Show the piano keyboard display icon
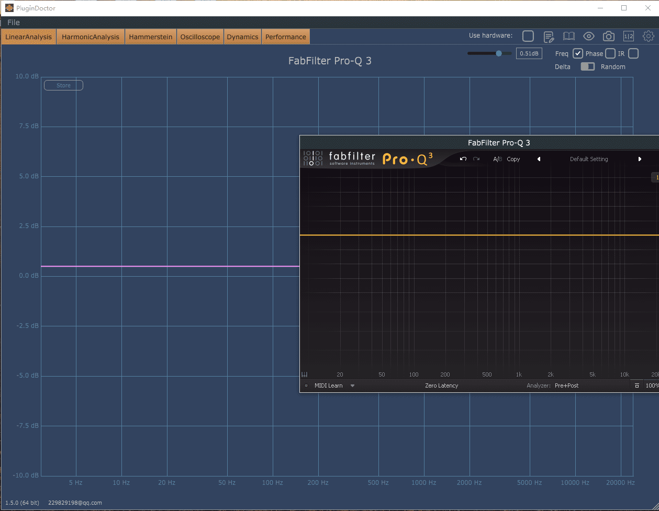The image size is (659, 511). tap(305, 374)
